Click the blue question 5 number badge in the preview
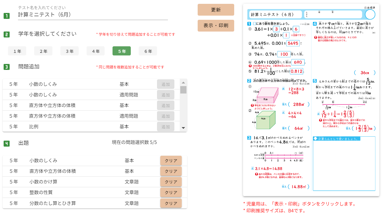Image resolution: width=385 pixels, height=215 pixels. click(x=315, y=81)
